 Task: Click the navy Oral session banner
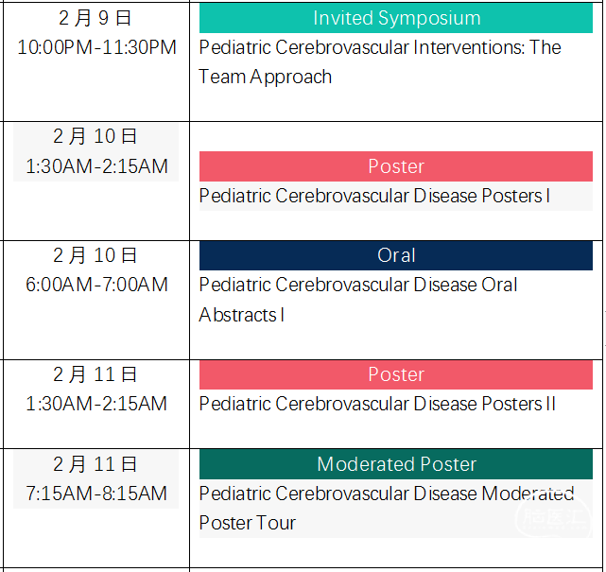click(396, 255)
